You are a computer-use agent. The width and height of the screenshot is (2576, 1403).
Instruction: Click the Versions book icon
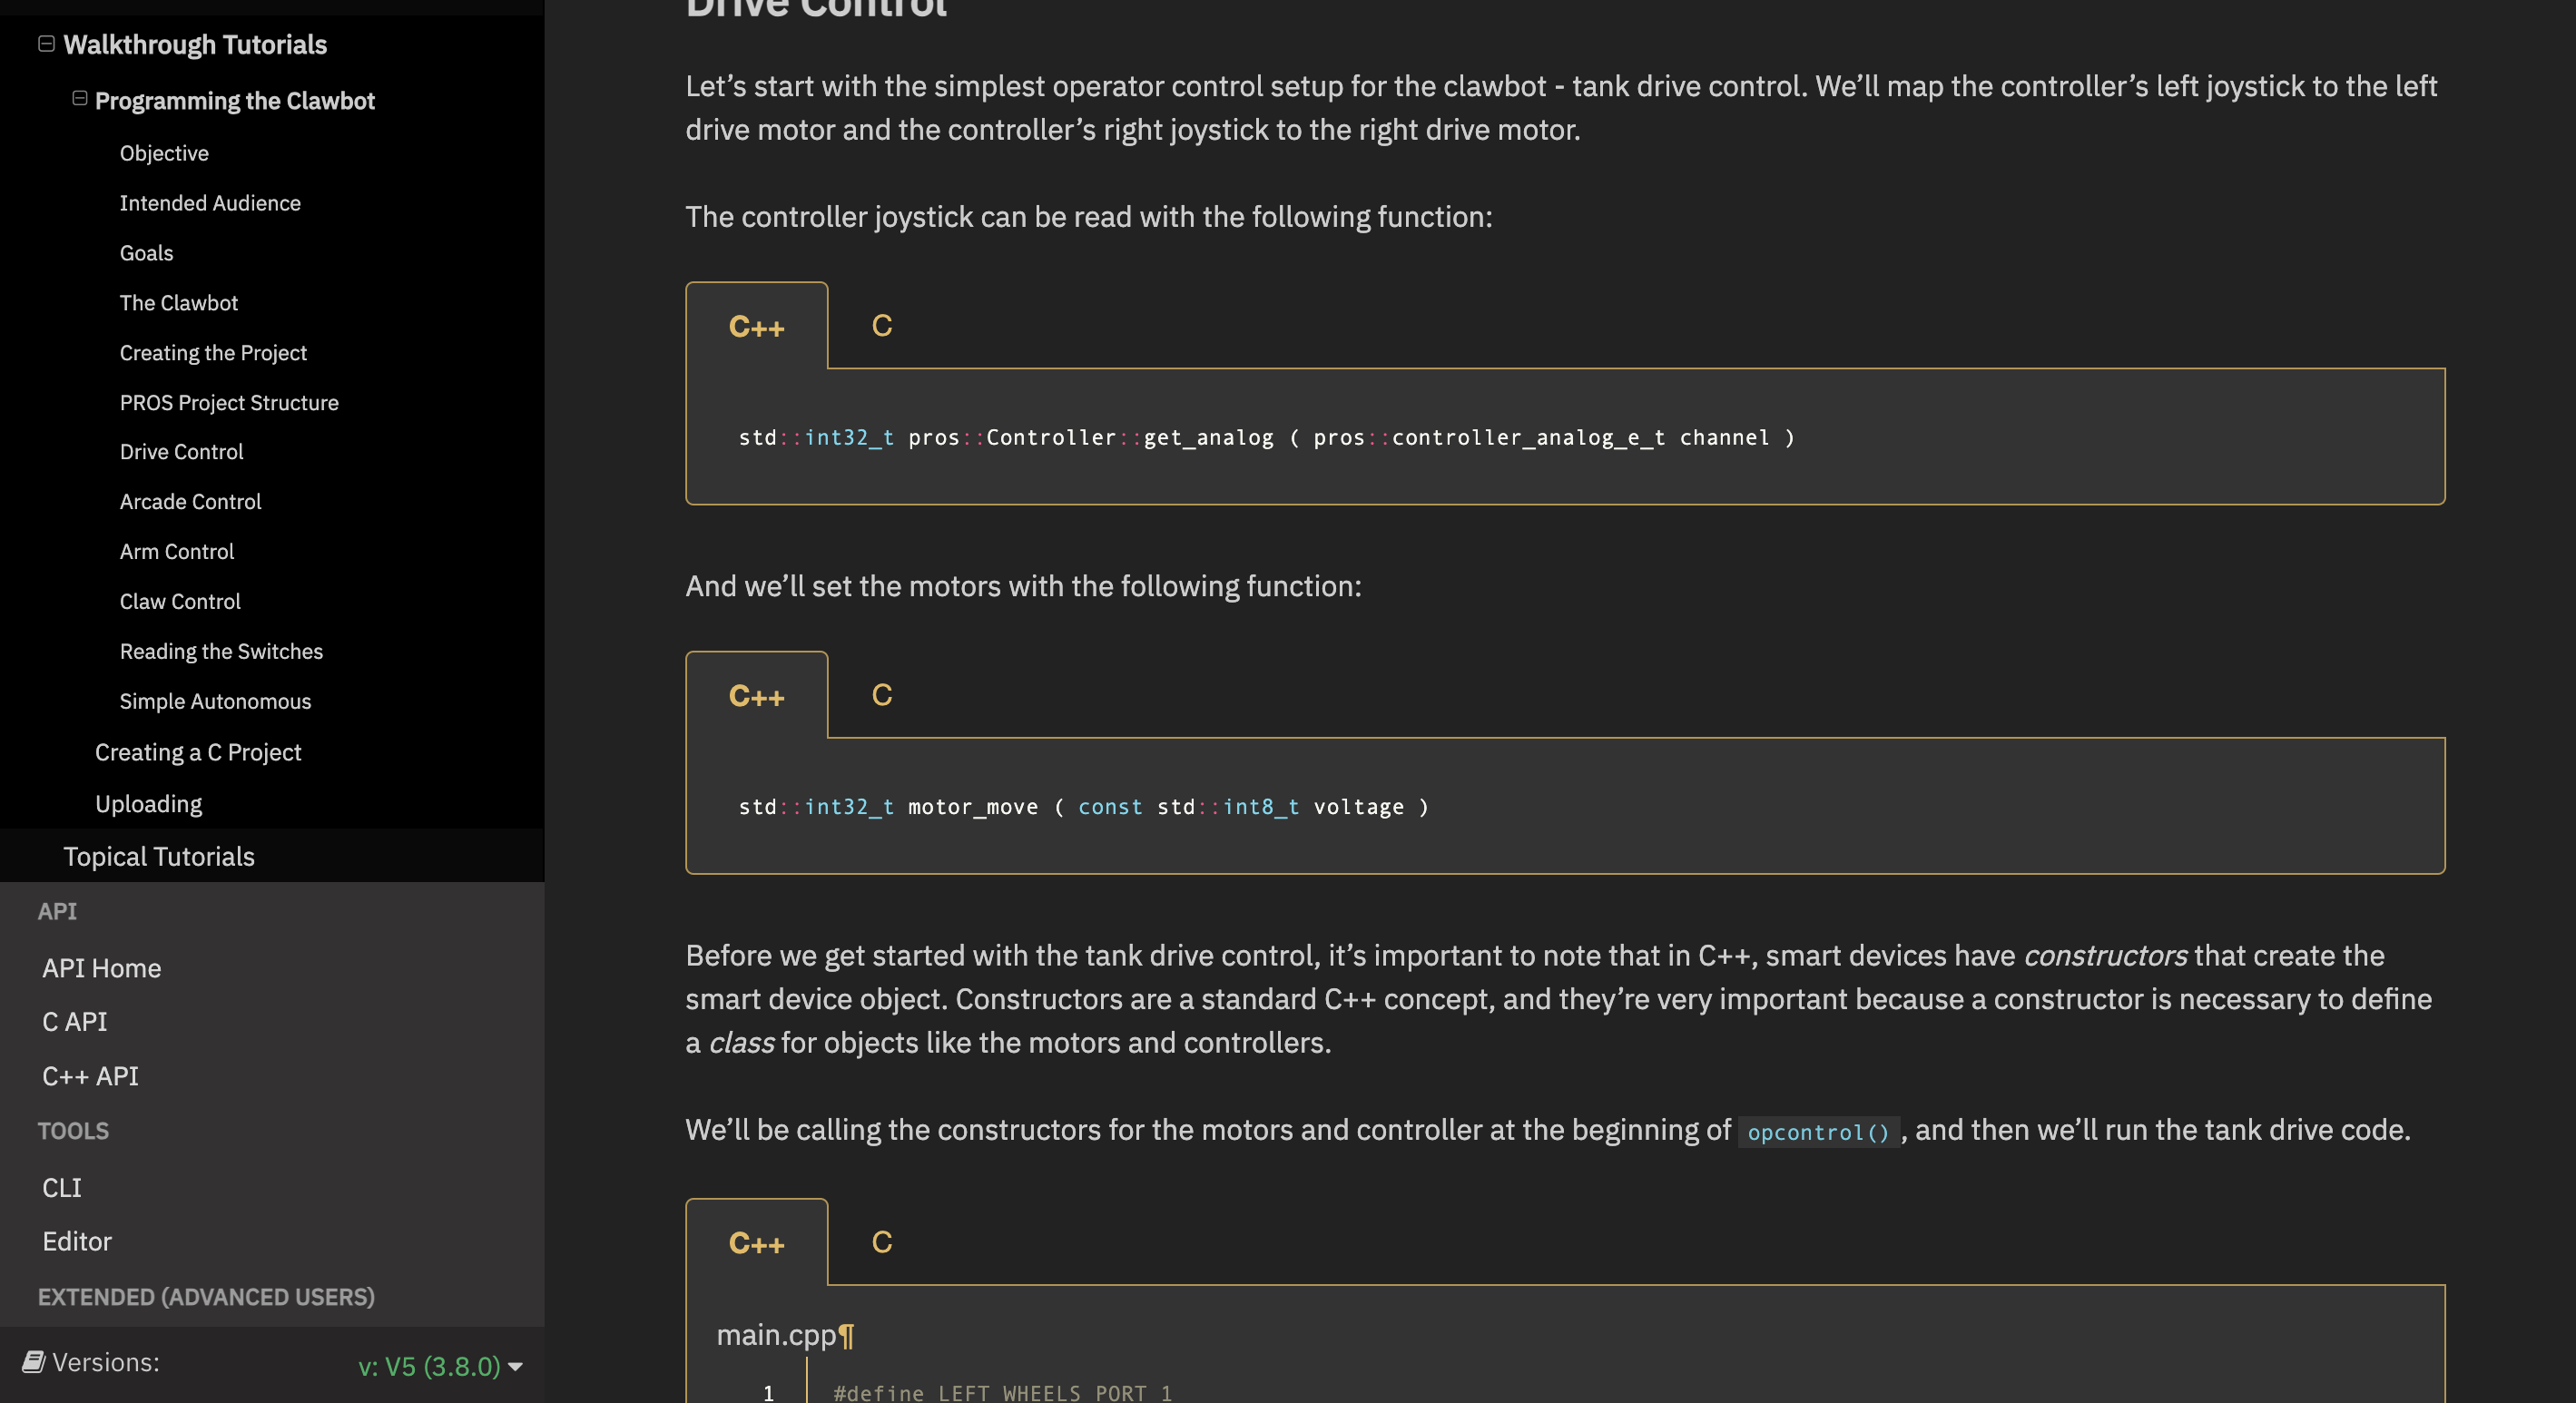34,1361
